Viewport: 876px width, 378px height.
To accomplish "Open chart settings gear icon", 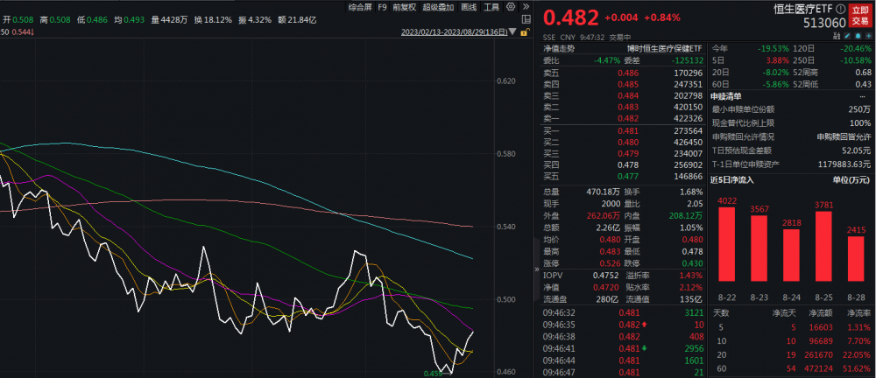I will point(509,7).
